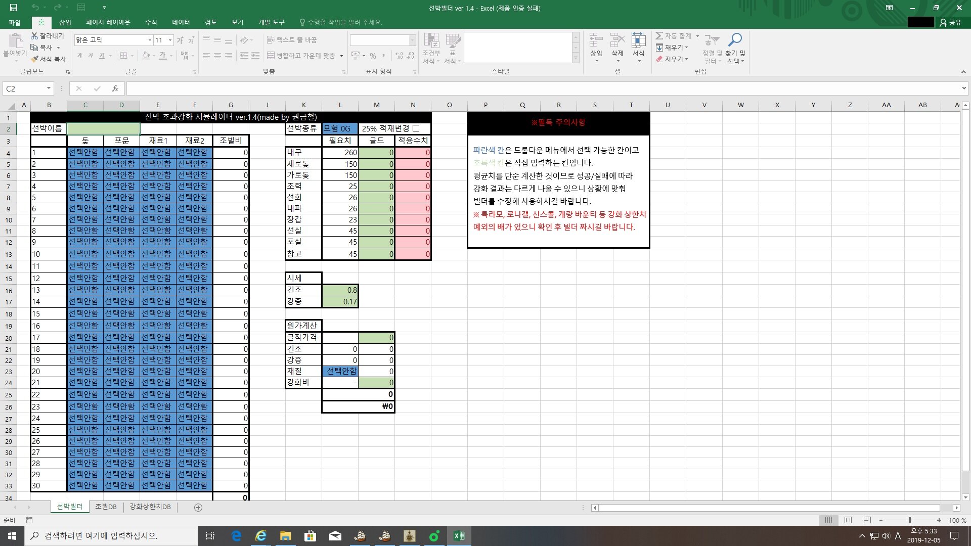Select the blue 모험 0G ship type cell
This screenshot has height=546, width=971.
coord(340,128)
